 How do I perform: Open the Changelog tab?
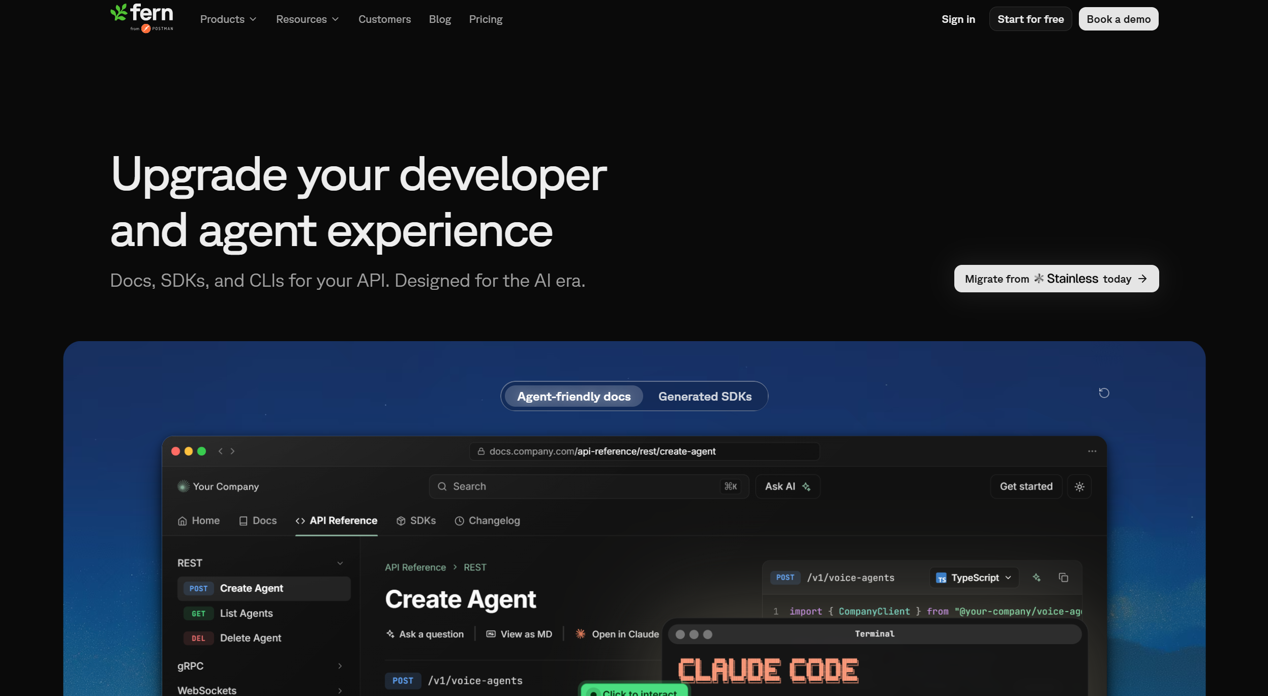pyautogui.click(x=487, y=521)
